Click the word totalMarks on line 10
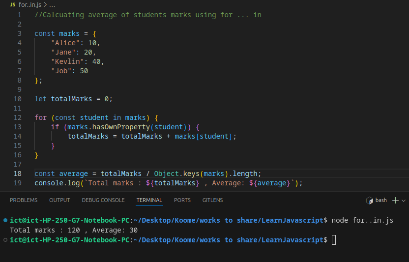This screenshot has height=262, width=409. [x=71, y=99]
